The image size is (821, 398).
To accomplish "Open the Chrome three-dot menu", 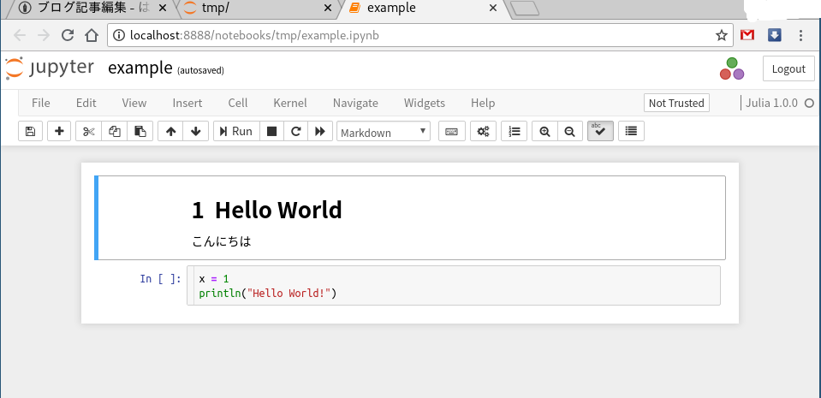I will [x=800, y=36].
